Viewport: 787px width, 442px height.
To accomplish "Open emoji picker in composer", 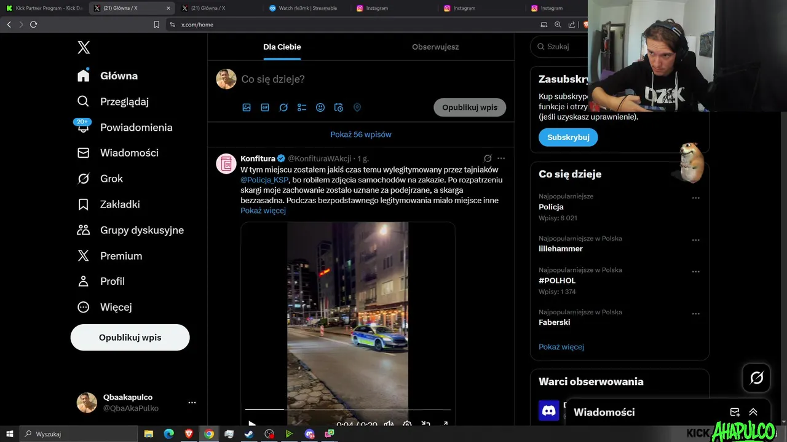I will (320, 107).
